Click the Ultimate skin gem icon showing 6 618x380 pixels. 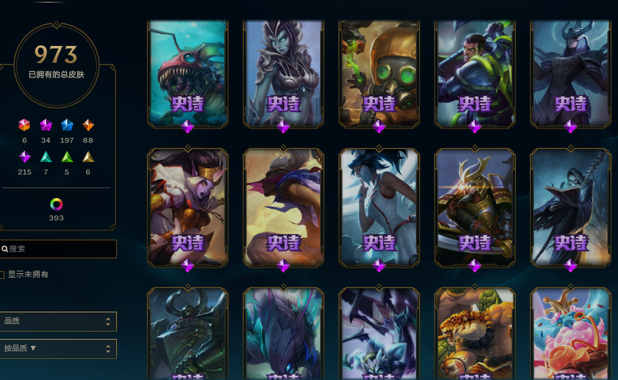24,125
